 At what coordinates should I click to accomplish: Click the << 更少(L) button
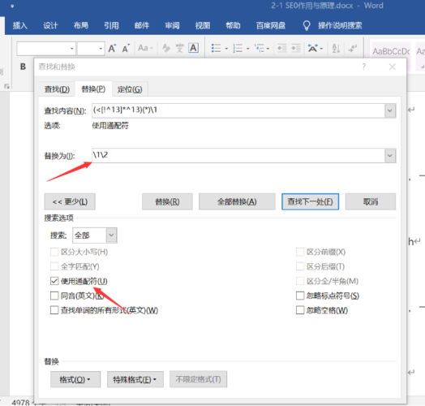tap(70, 201)
